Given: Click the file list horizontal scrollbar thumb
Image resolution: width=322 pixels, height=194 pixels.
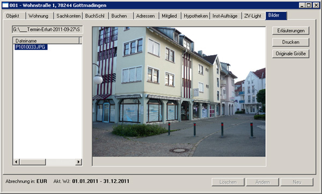Looking at the screenshot, I should coord(33,162).
